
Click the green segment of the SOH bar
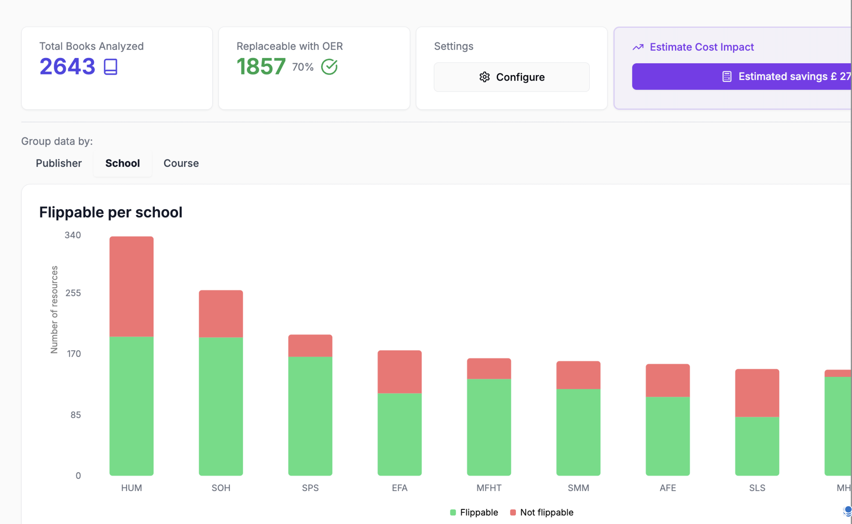coord(221,406)
